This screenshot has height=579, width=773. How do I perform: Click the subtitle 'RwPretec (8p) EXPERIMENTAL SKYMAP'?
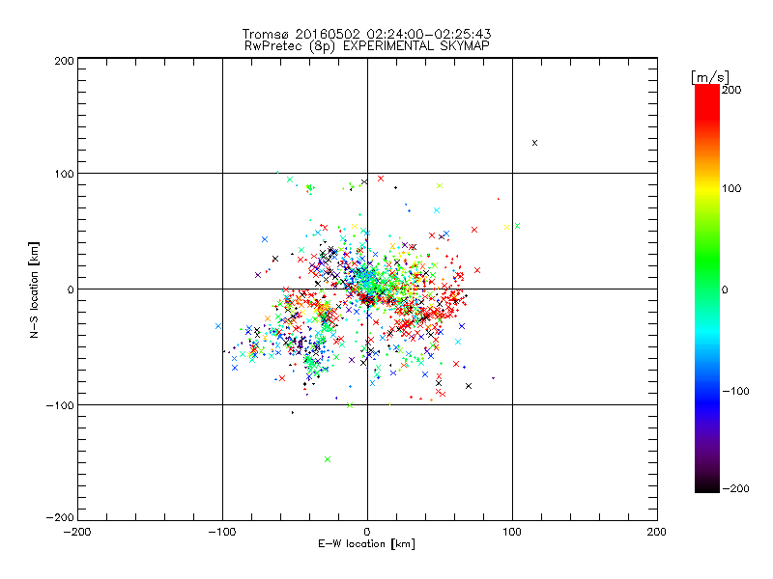(x=367, y=46)
